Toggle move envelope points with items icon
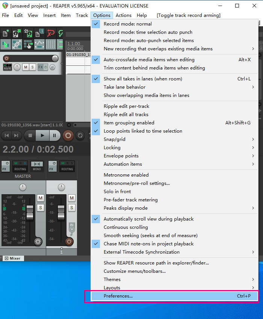263x319 pixels. 39,45
